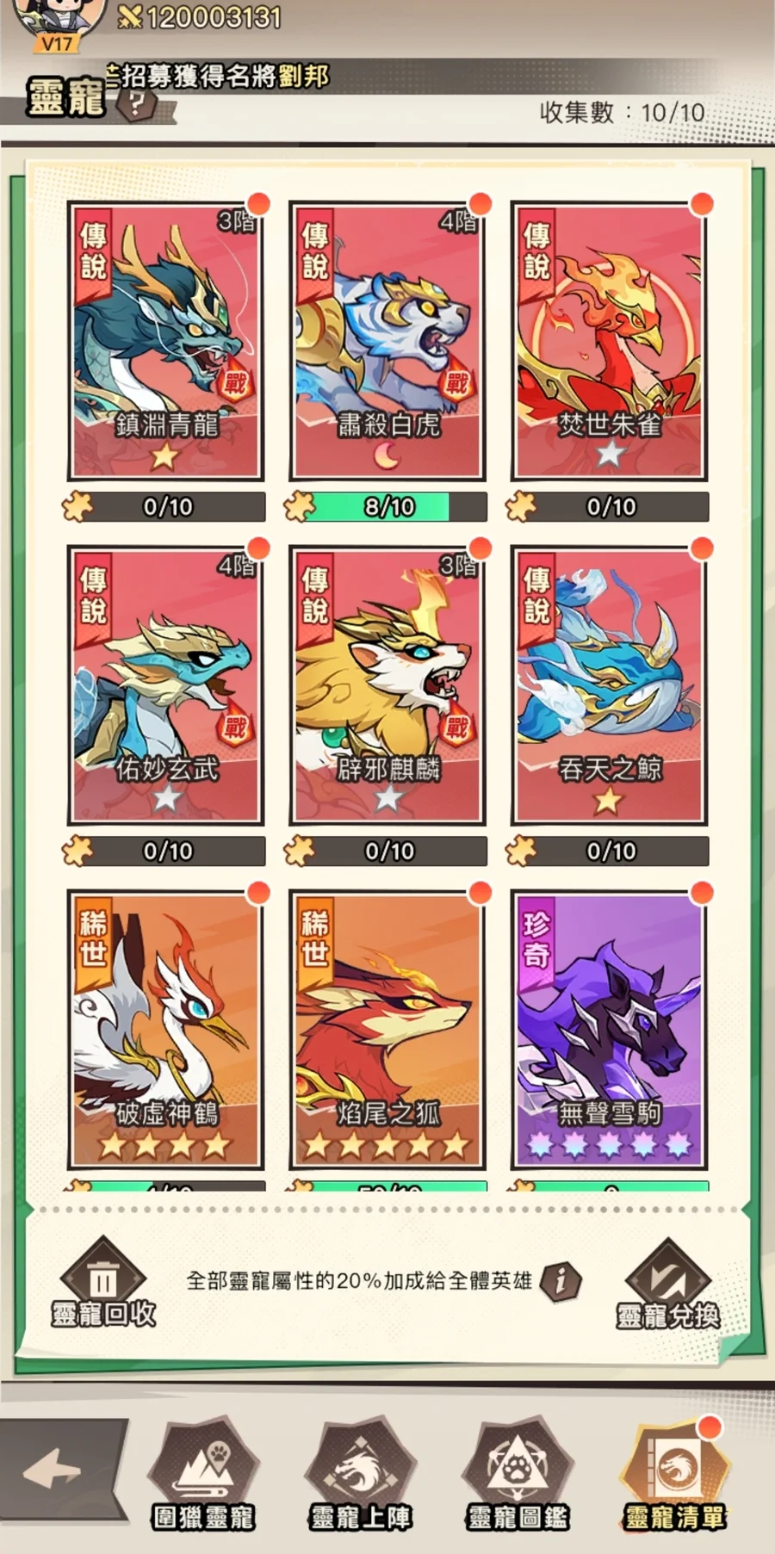This screenshot has height=1554, width=775.
Task: Open the 焚世朱雀 pet card
Action: [x=609, y=341]
